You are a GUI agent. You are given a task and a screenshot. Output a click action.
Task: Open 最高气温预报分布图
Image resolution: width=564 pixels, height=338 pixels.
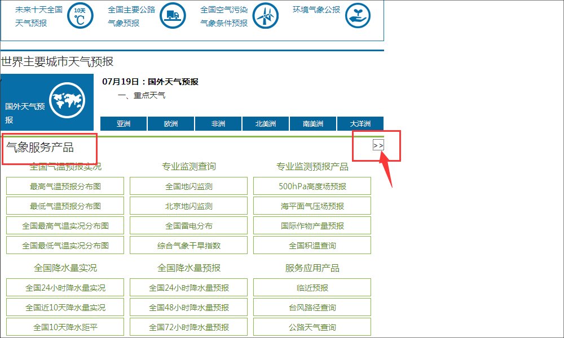[64, 186]
